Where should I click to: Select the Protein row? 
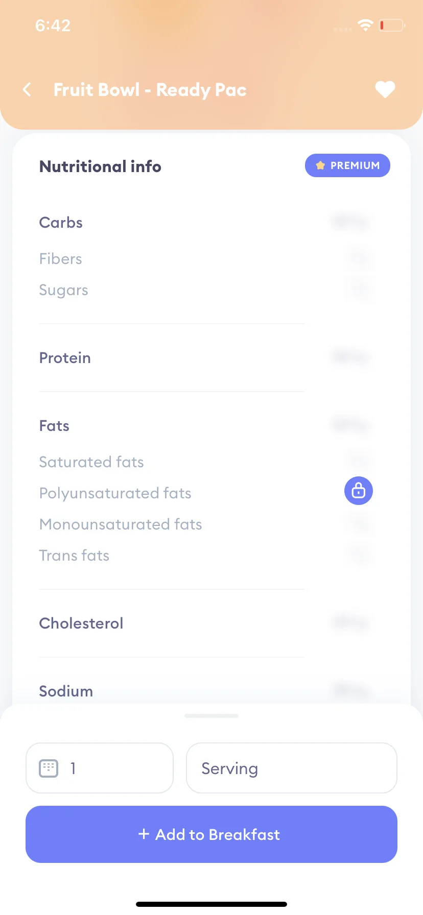[x=204, y=357]
